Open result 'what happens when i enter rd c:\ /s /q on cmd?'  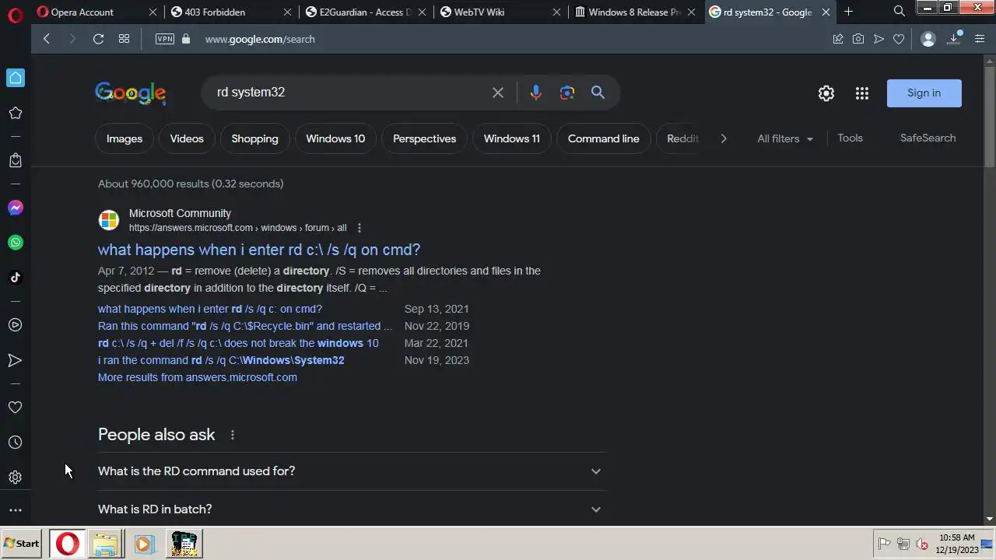click(259, 250)
